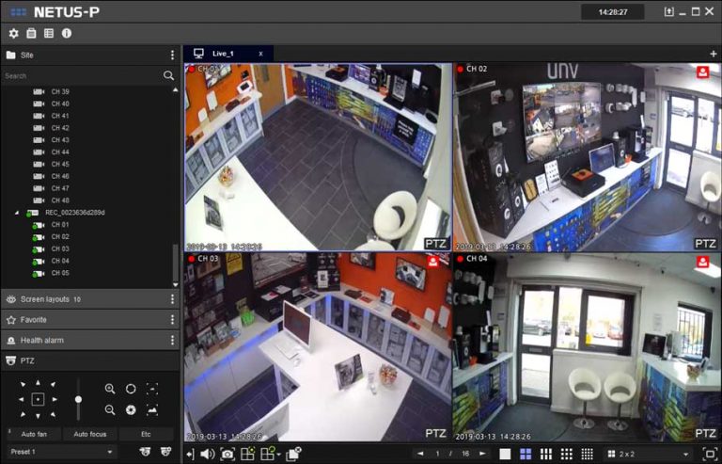Click the Auto focus button
Image resolution: width=722 pixels, height=464 pixels.
(x=90, y=434)
